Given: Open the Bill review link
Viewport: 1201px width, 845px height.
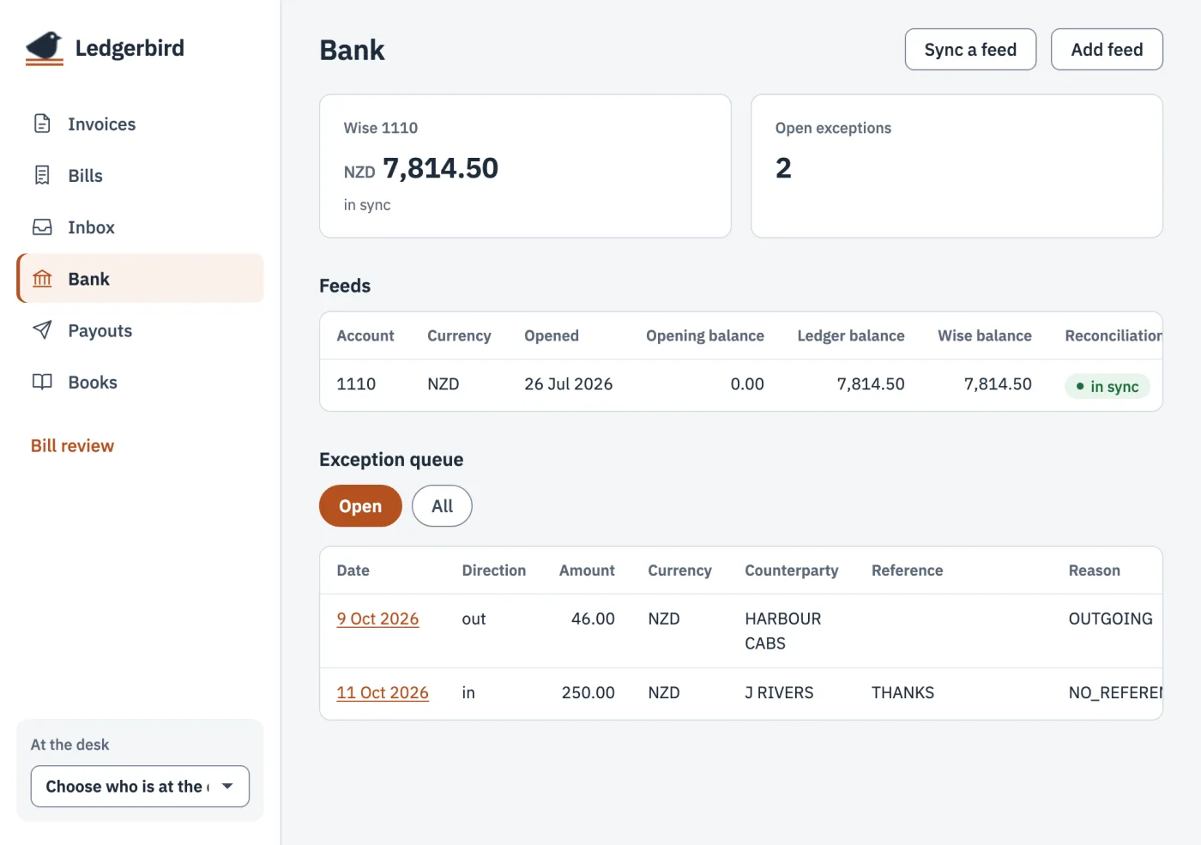Looking at the screenshot, I should [72, 445].
